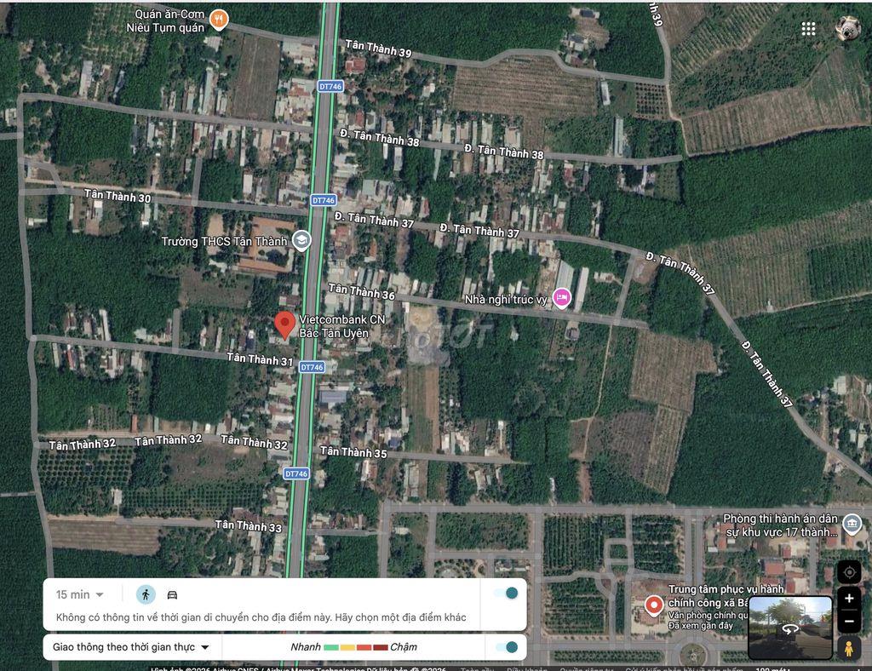872x671 pixels.
Task: Toggle the real-time traffic layer switch
Action: point(506,647)
